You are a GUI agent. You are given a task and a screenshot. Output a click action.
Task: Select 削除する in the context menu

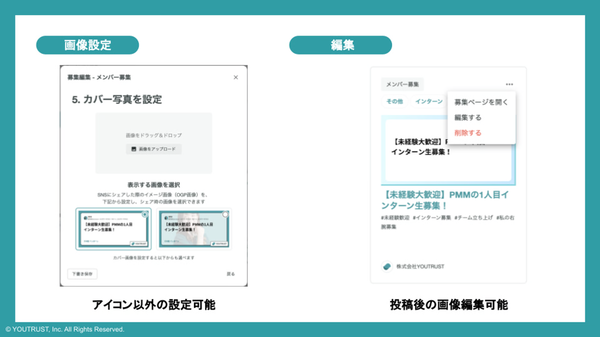[467, 133]
